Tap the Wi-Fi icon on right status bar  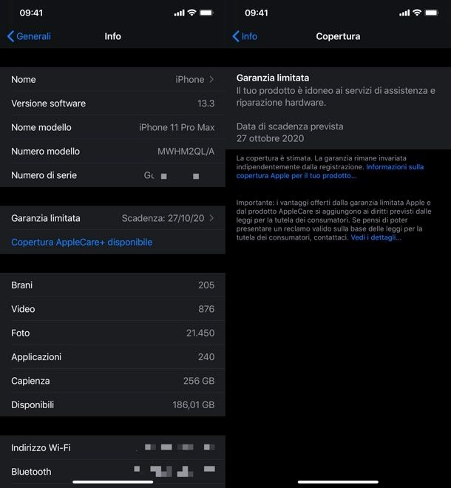click(x=417, y=13)
